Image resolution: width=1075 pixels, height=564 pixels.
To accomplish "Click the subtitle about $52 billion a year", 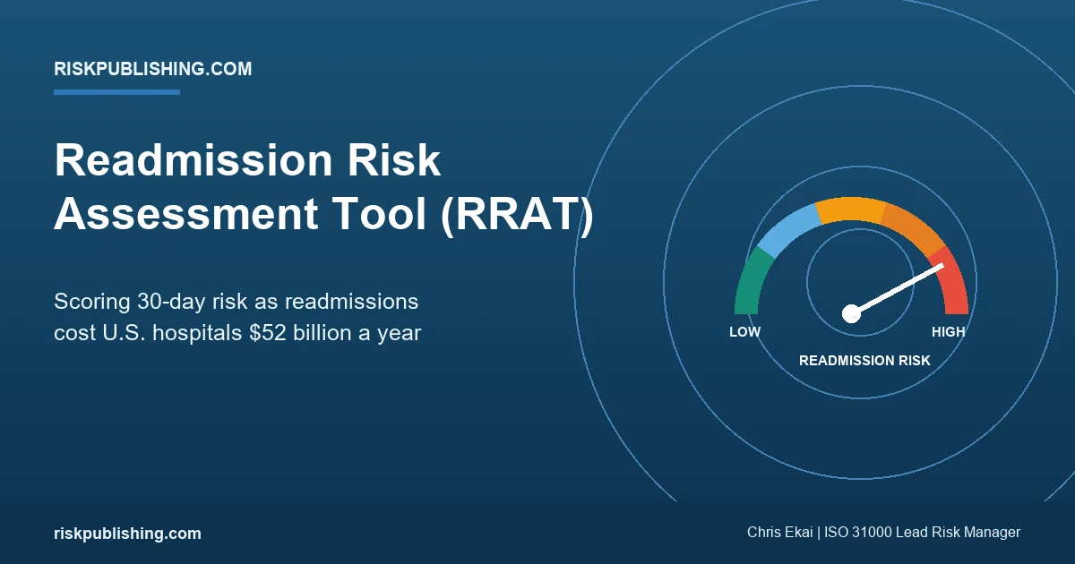I will 237,317.
